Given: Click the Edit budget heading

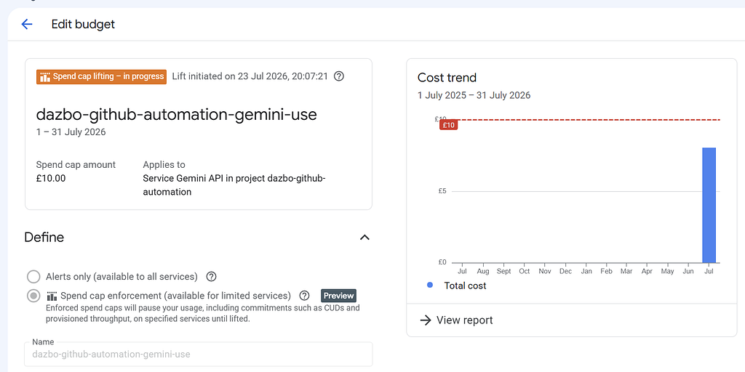Looking at the screenshot, I should pyautogui.click(x=83, y=24).
